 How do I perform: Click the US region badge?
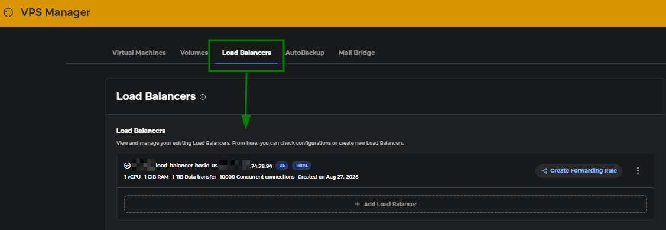(282, 166)
